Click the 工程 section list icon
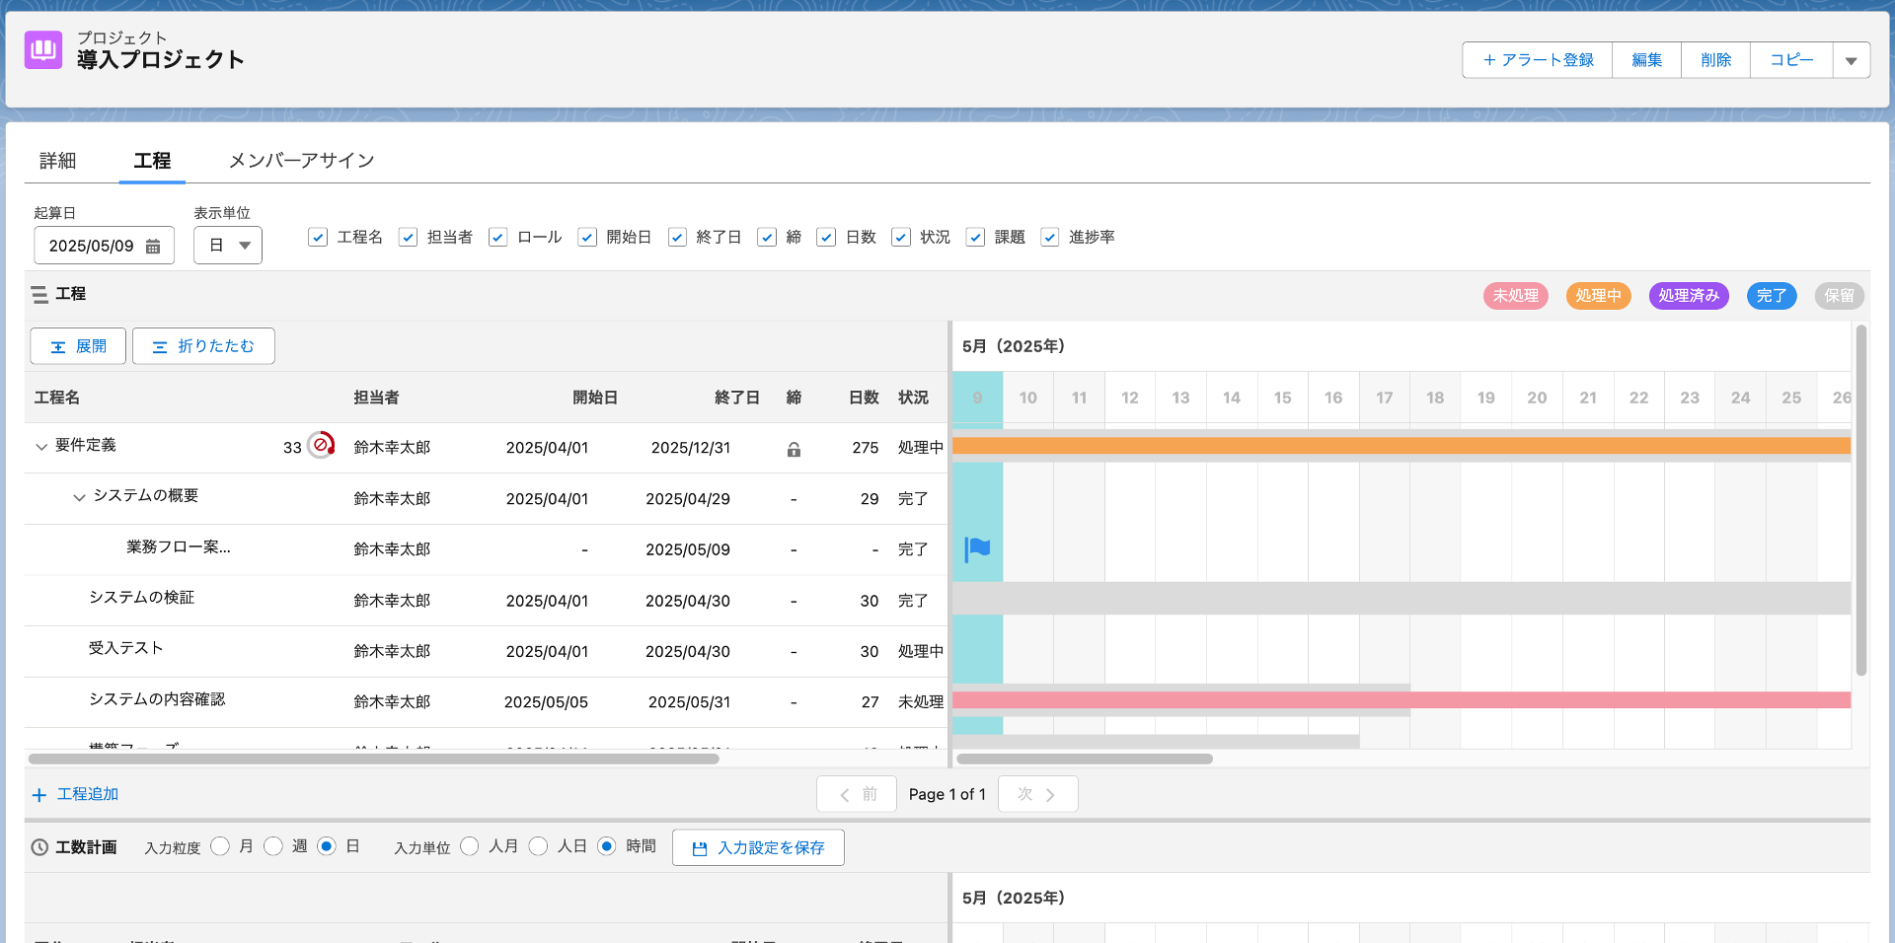The image size is (1895, 943). (x=39, y=295)
